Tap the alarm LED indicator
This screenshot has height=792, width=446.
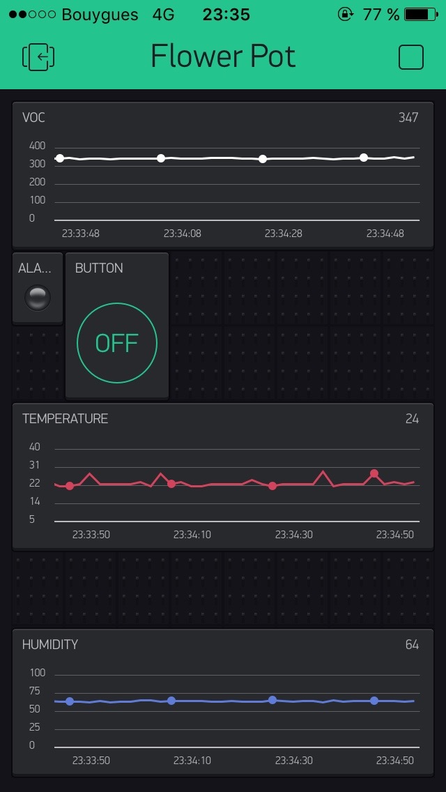[38, 298]
